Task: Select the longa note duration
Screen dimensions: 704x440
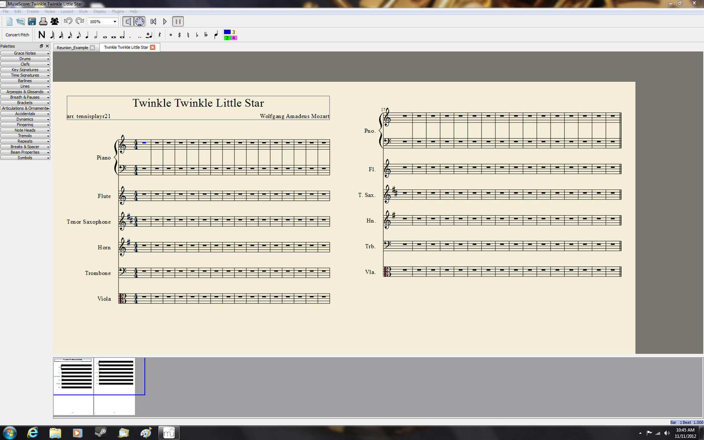Action: [x=122, y=35]
